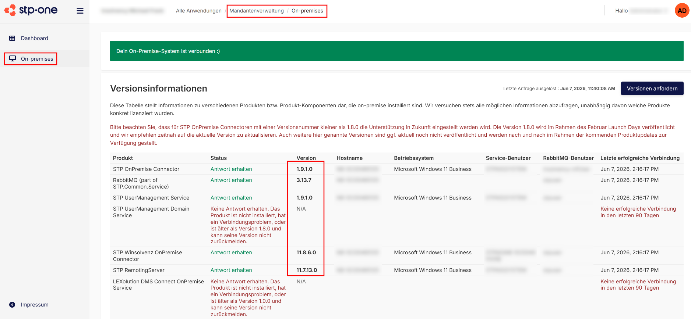This screenshot has height=319, width=691.
Task: Open Mandantenverwaltung breadcrumb
Action: pyautogui.click(x=257, y=11)
